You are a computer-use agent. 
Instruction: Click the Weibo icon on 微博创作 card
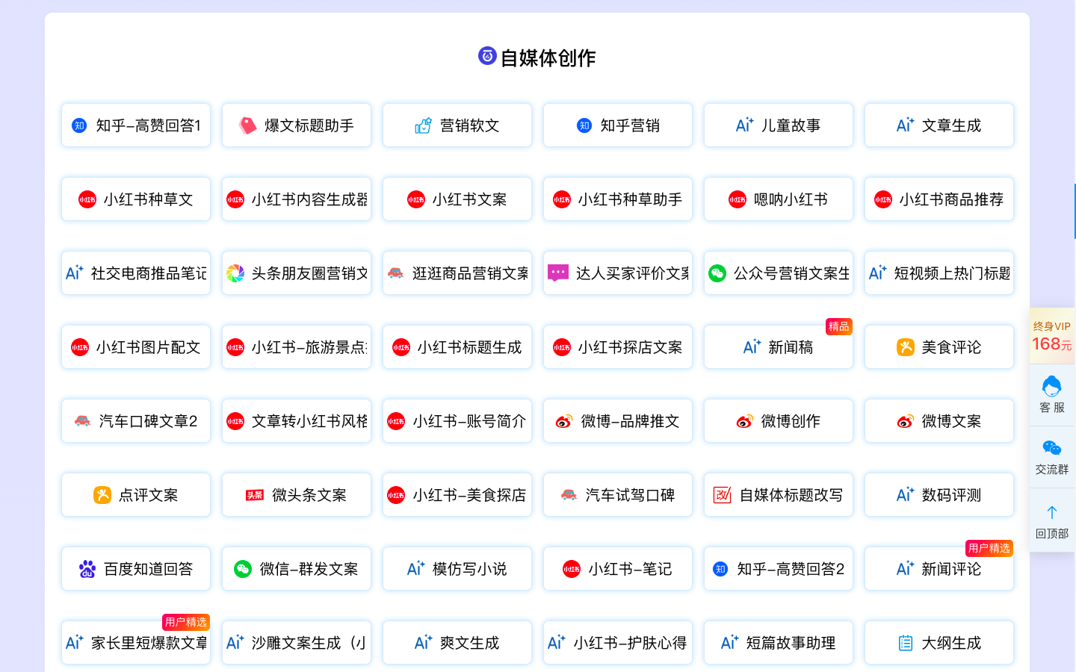(746, 420)
